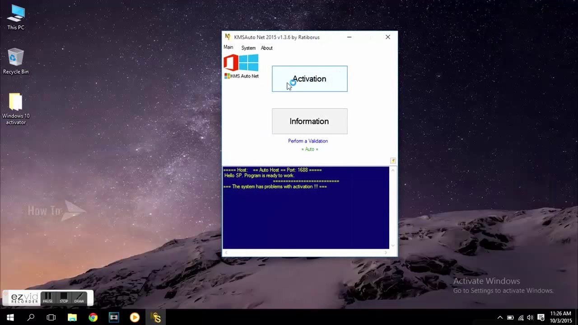This screenshot has width=578, height=325.
Task: Open the volume tray icon
Action: 530,317
